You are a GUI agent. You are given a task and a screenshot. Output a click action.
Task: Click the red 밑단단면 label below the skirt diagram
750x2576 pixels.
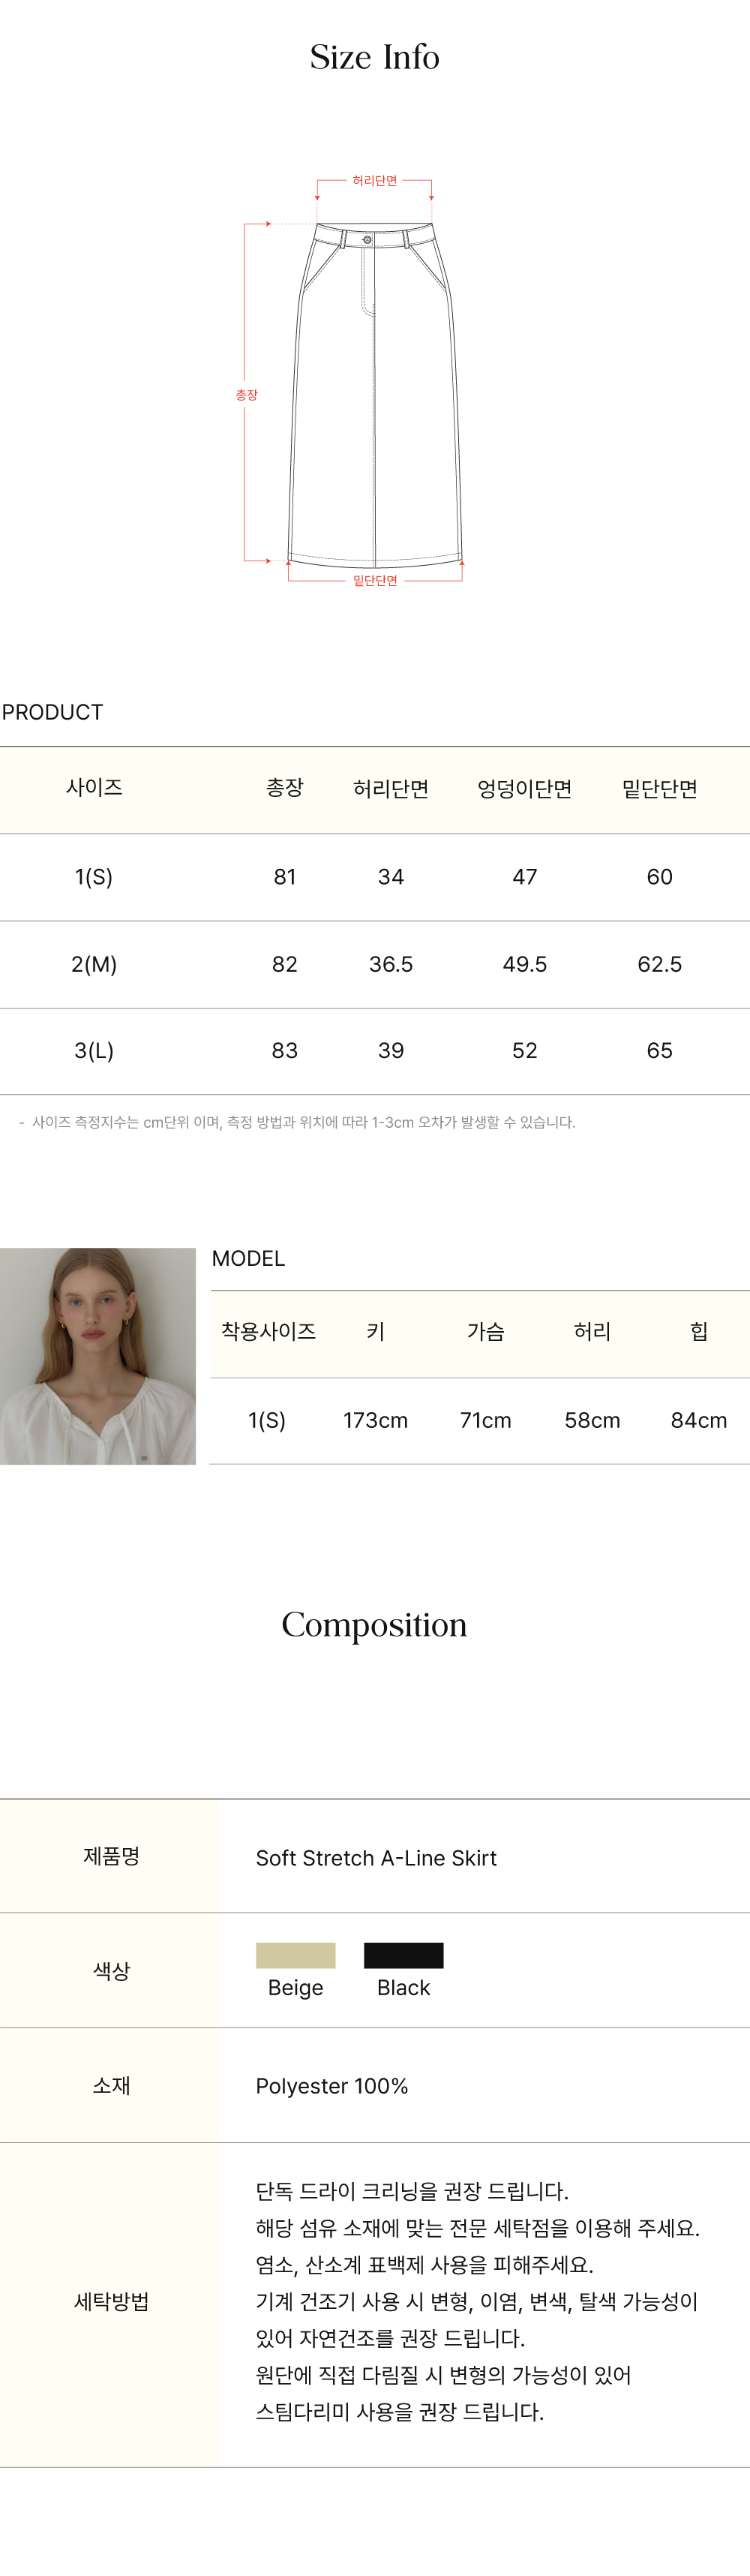point(375,581)
